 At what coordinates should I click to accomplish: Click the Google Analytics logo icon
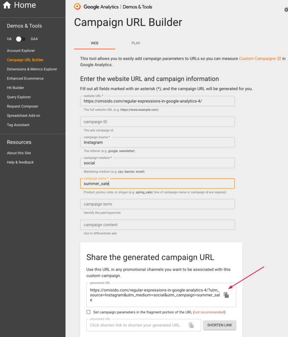coord(78,6)
